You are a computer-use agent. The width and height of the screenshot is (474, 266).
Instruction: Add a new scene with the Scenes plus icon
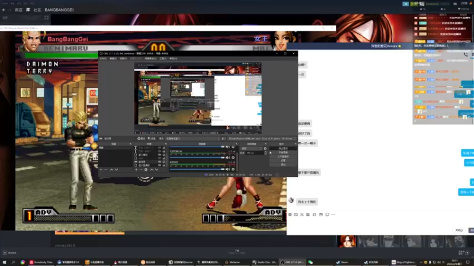coord(101,170)
